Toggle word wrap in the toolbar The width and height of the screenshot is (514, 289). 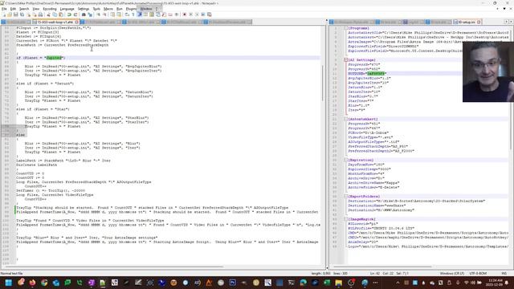click(x=127, y=14)
